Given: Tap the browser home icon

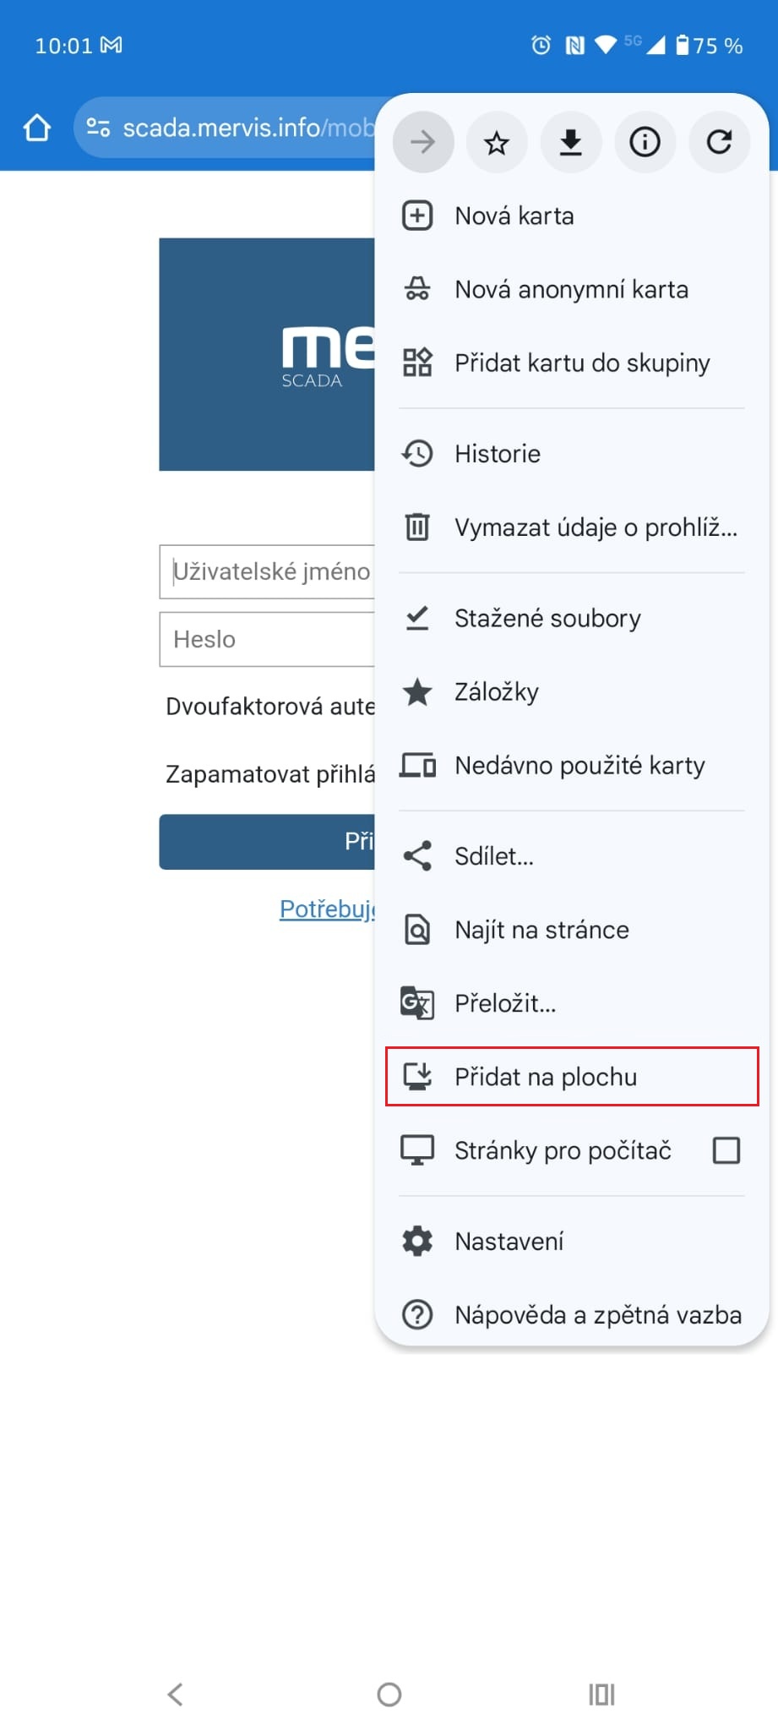Looking at the screenshot, I should click(37, 128).
